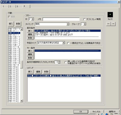Toggle 押しっ放しによる連続実行を許可 checkbox
Image resolution: width=121 pixels, height=115 pixels.
(x=66, y=62)
